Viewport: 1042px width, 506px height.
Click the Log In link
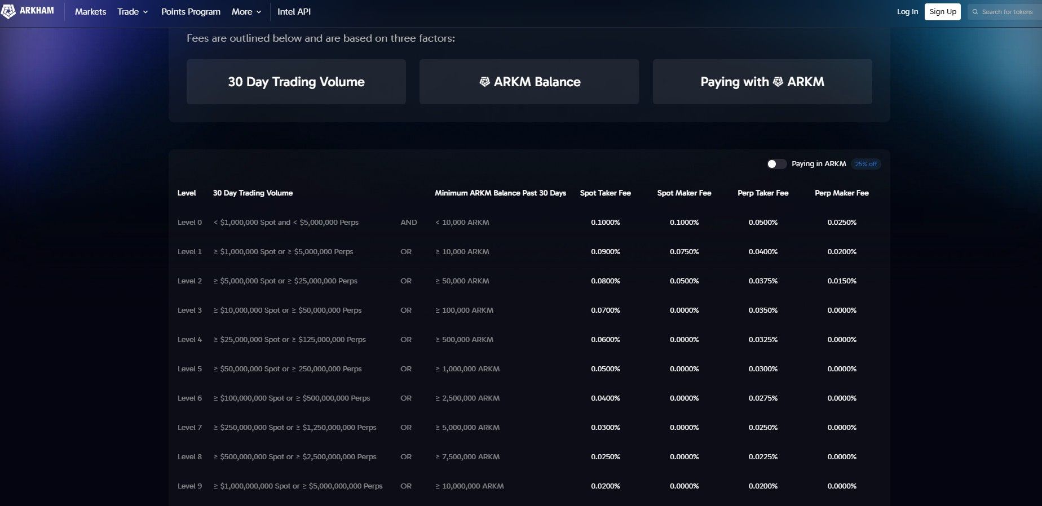tap(907, 12)
